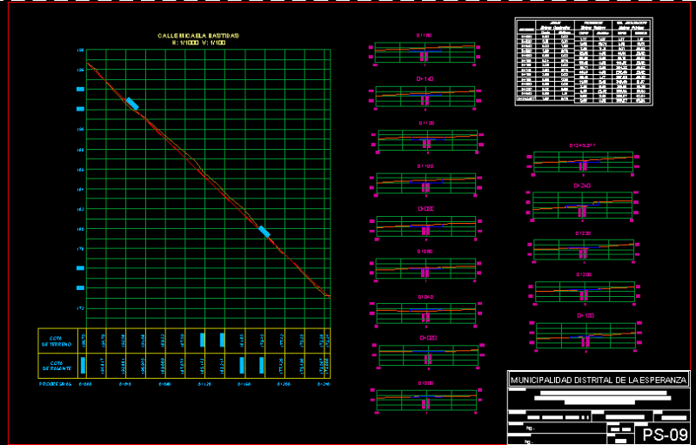696x445 pixels.
Task: Select the upper blue marker on profile line
Action: click(132, 104)
